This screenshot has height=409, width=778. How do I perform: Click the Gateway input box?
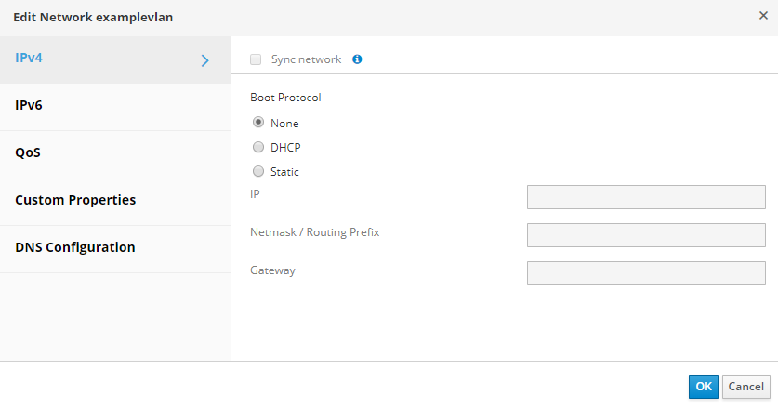click(646, 273)
